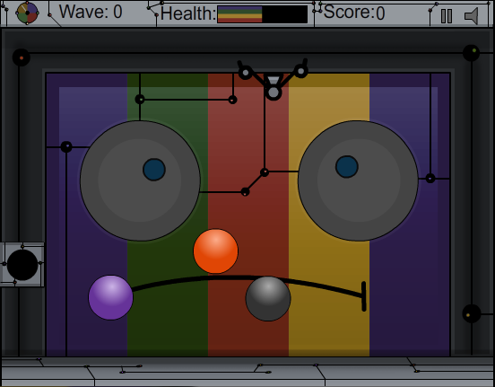This screenshot has height=387, width=495.
Task: Click the circuit node with red dot top-left
Action: click(22, 57)
